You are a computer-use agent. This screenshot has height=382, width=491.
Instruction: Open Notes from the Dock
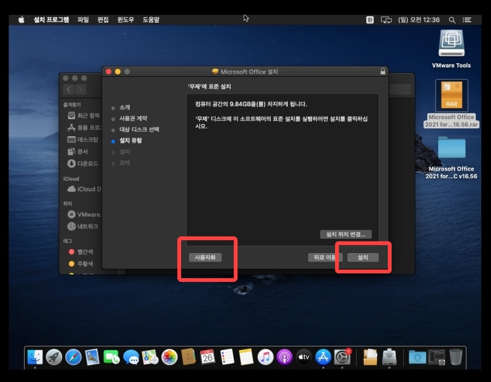tap(246, 357)
